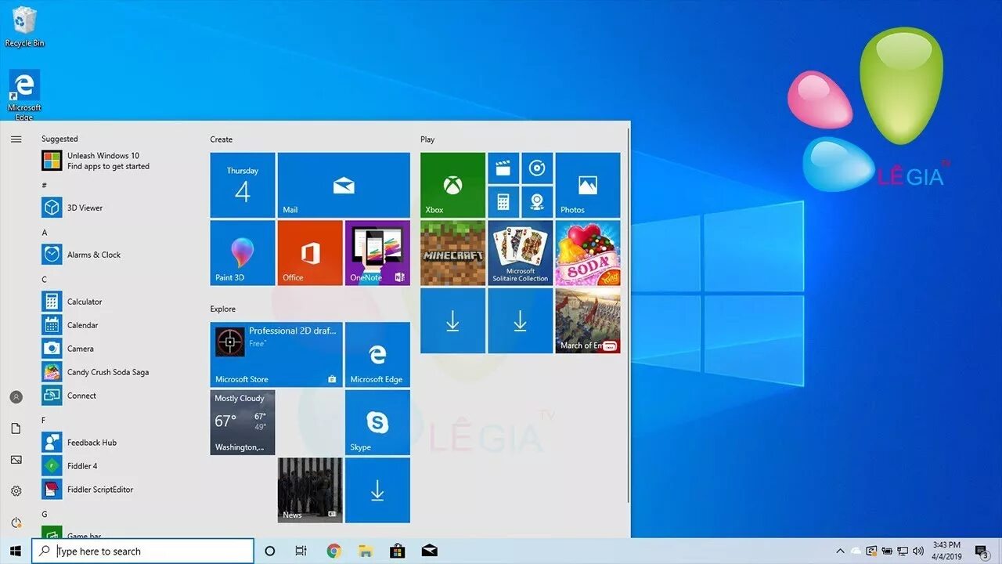The image size is (1002, 564).
Task: Launch the Microsoft Edge tile
Action: point(377,354)
